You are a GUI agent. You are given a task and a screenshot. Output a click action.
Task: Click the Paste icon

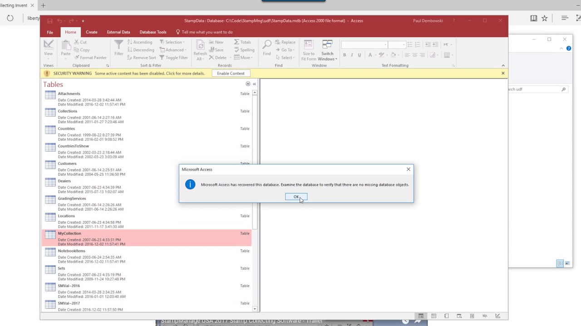coord(66,45)
